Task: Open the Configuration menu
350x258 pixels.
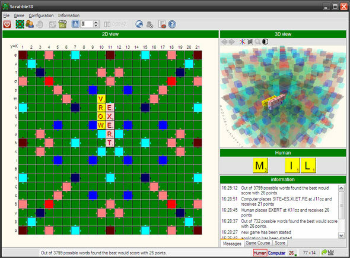Action: pyautogui.click(x=41, y=15)
